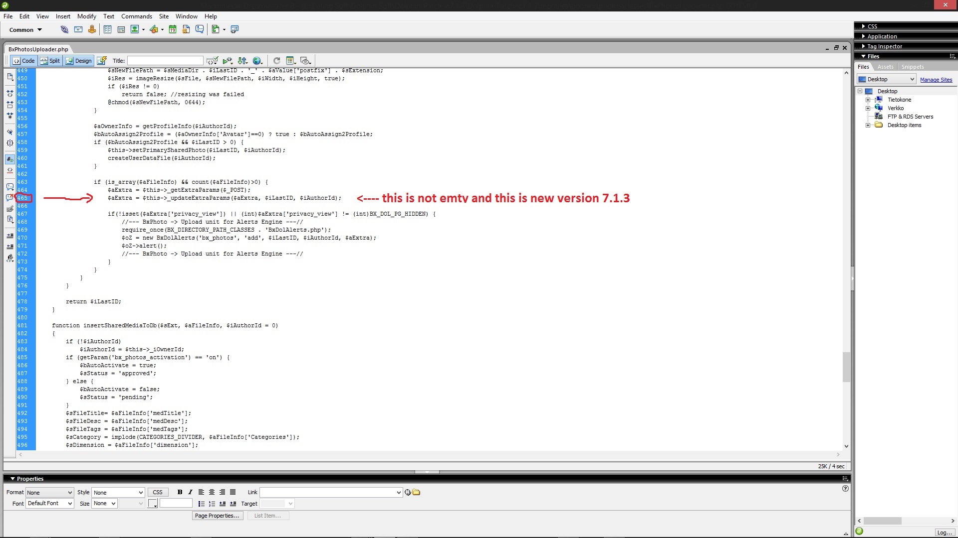Click the Email Link icon

point(78,30)
